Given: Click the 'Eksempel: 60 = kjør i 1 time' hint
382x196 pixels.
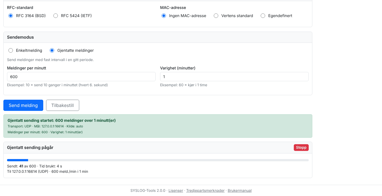Looking at the screenshot, I should (184, 85).
